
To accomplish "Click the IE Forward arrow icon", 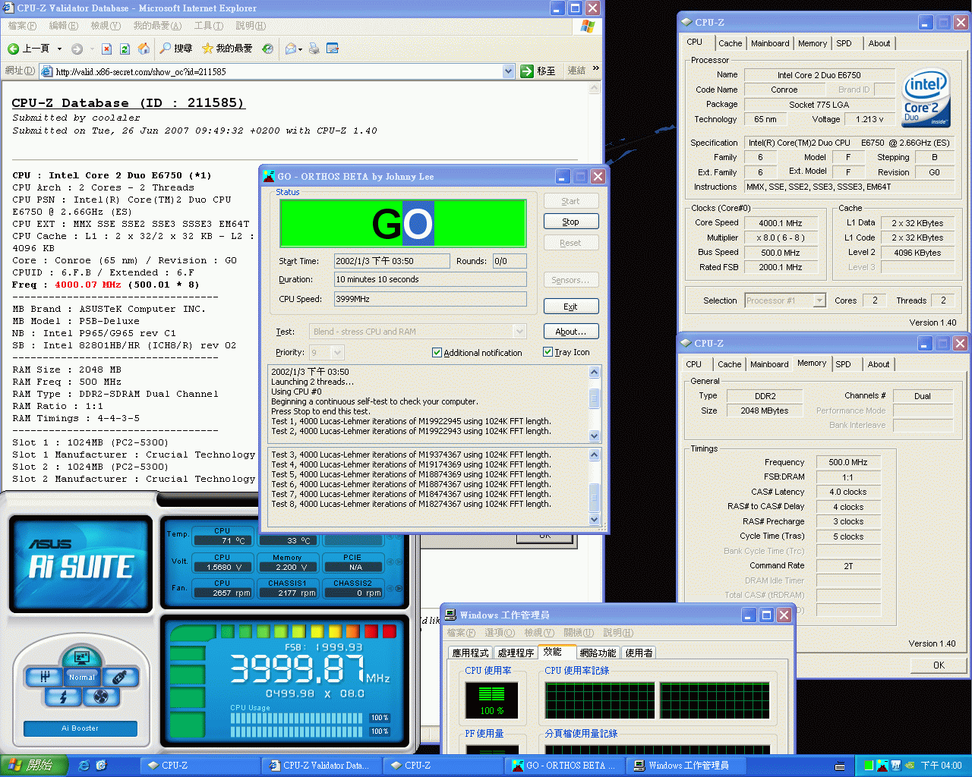I will coord(77,49).
